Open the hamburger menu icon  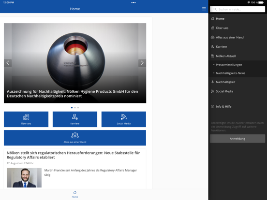[x=204, y=9]
